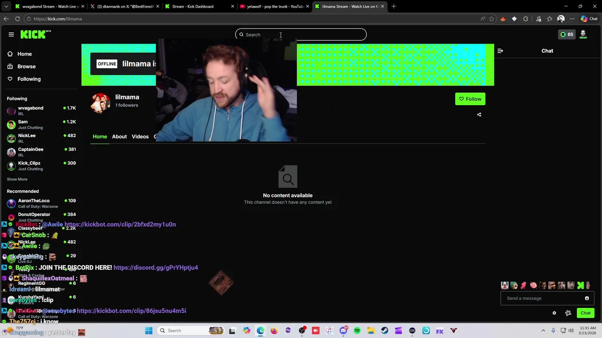Follow the lilmama channel

(470, 99)
